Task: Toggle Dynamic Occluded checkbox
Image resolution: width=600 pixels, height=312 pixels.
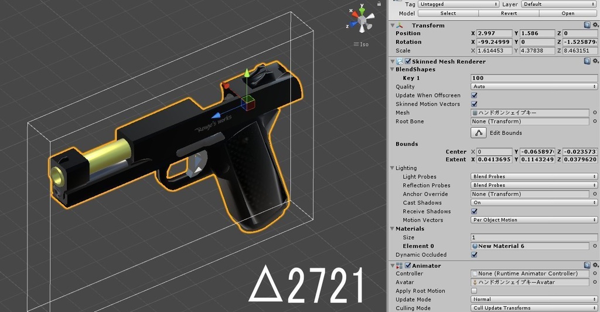Action: 474,255
